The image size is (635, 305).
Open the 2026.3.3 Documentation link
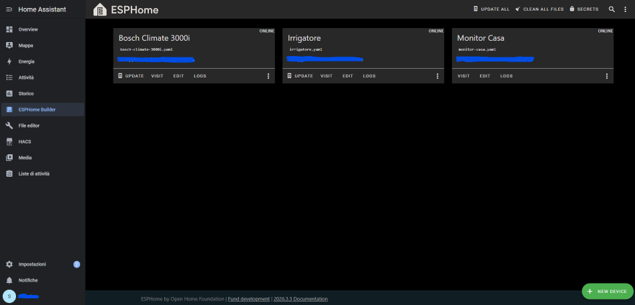click(x=300, y=299)
